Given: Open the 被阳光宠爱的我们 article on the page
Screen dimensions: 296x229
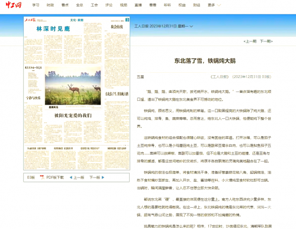Looking at the screenshot, I should [x=73, y=115].
